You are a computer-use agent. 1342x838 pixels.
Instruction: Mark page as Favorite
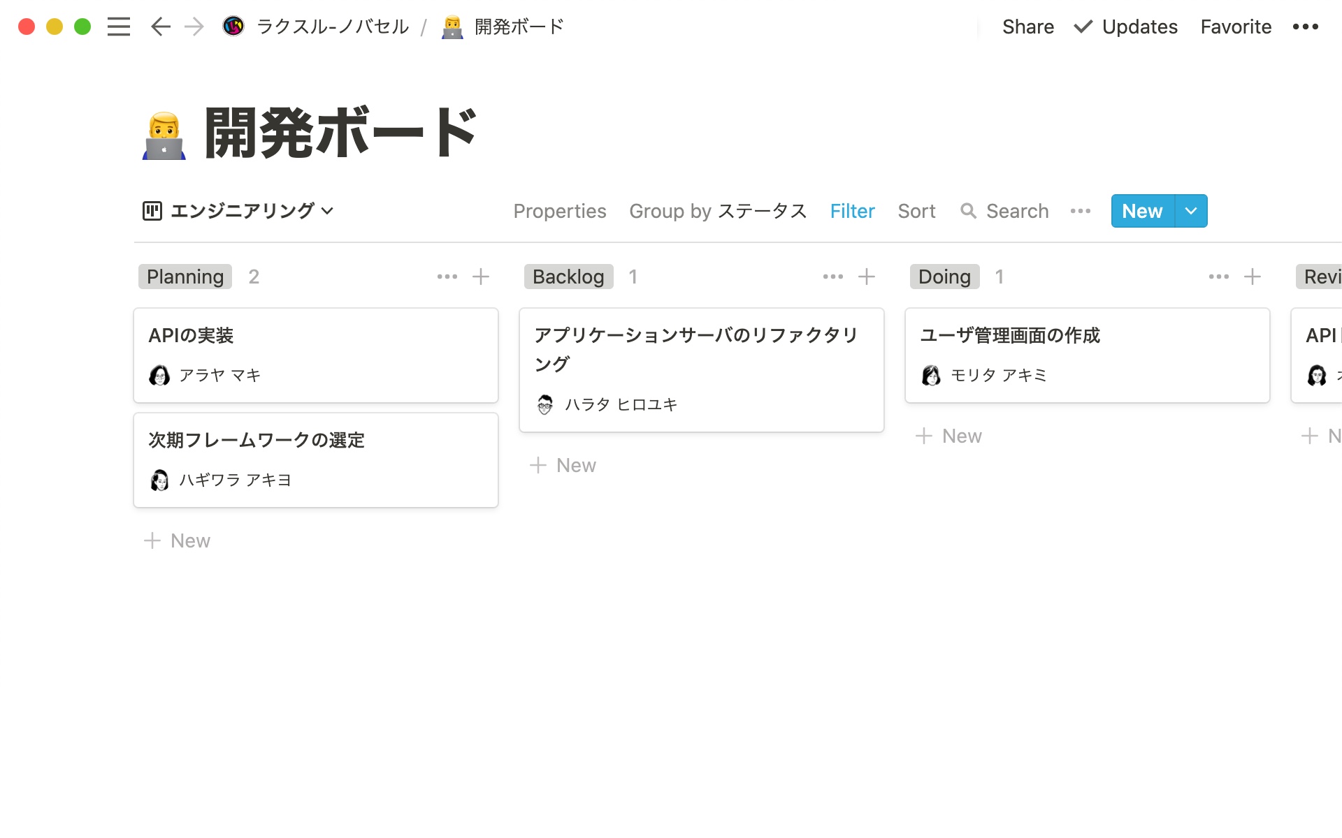tap(1236, 27)
